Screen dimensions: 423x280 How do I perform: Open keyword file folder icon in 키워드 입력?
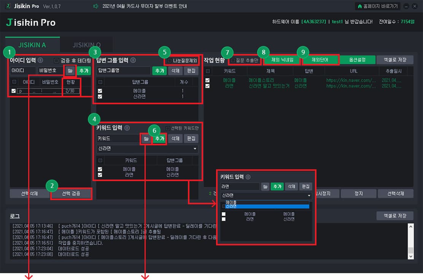[146, 138]
